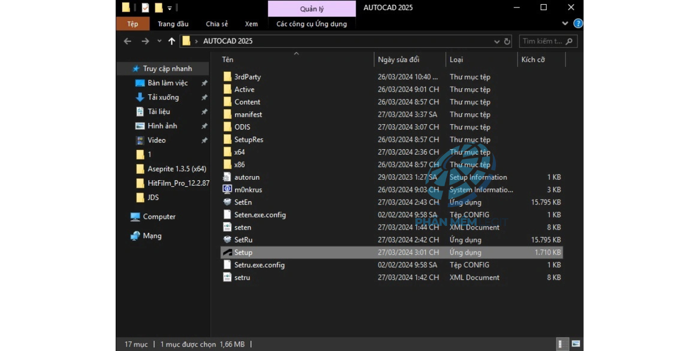Select the SetRu application icon
699x351 pixels.
[227, 240]
